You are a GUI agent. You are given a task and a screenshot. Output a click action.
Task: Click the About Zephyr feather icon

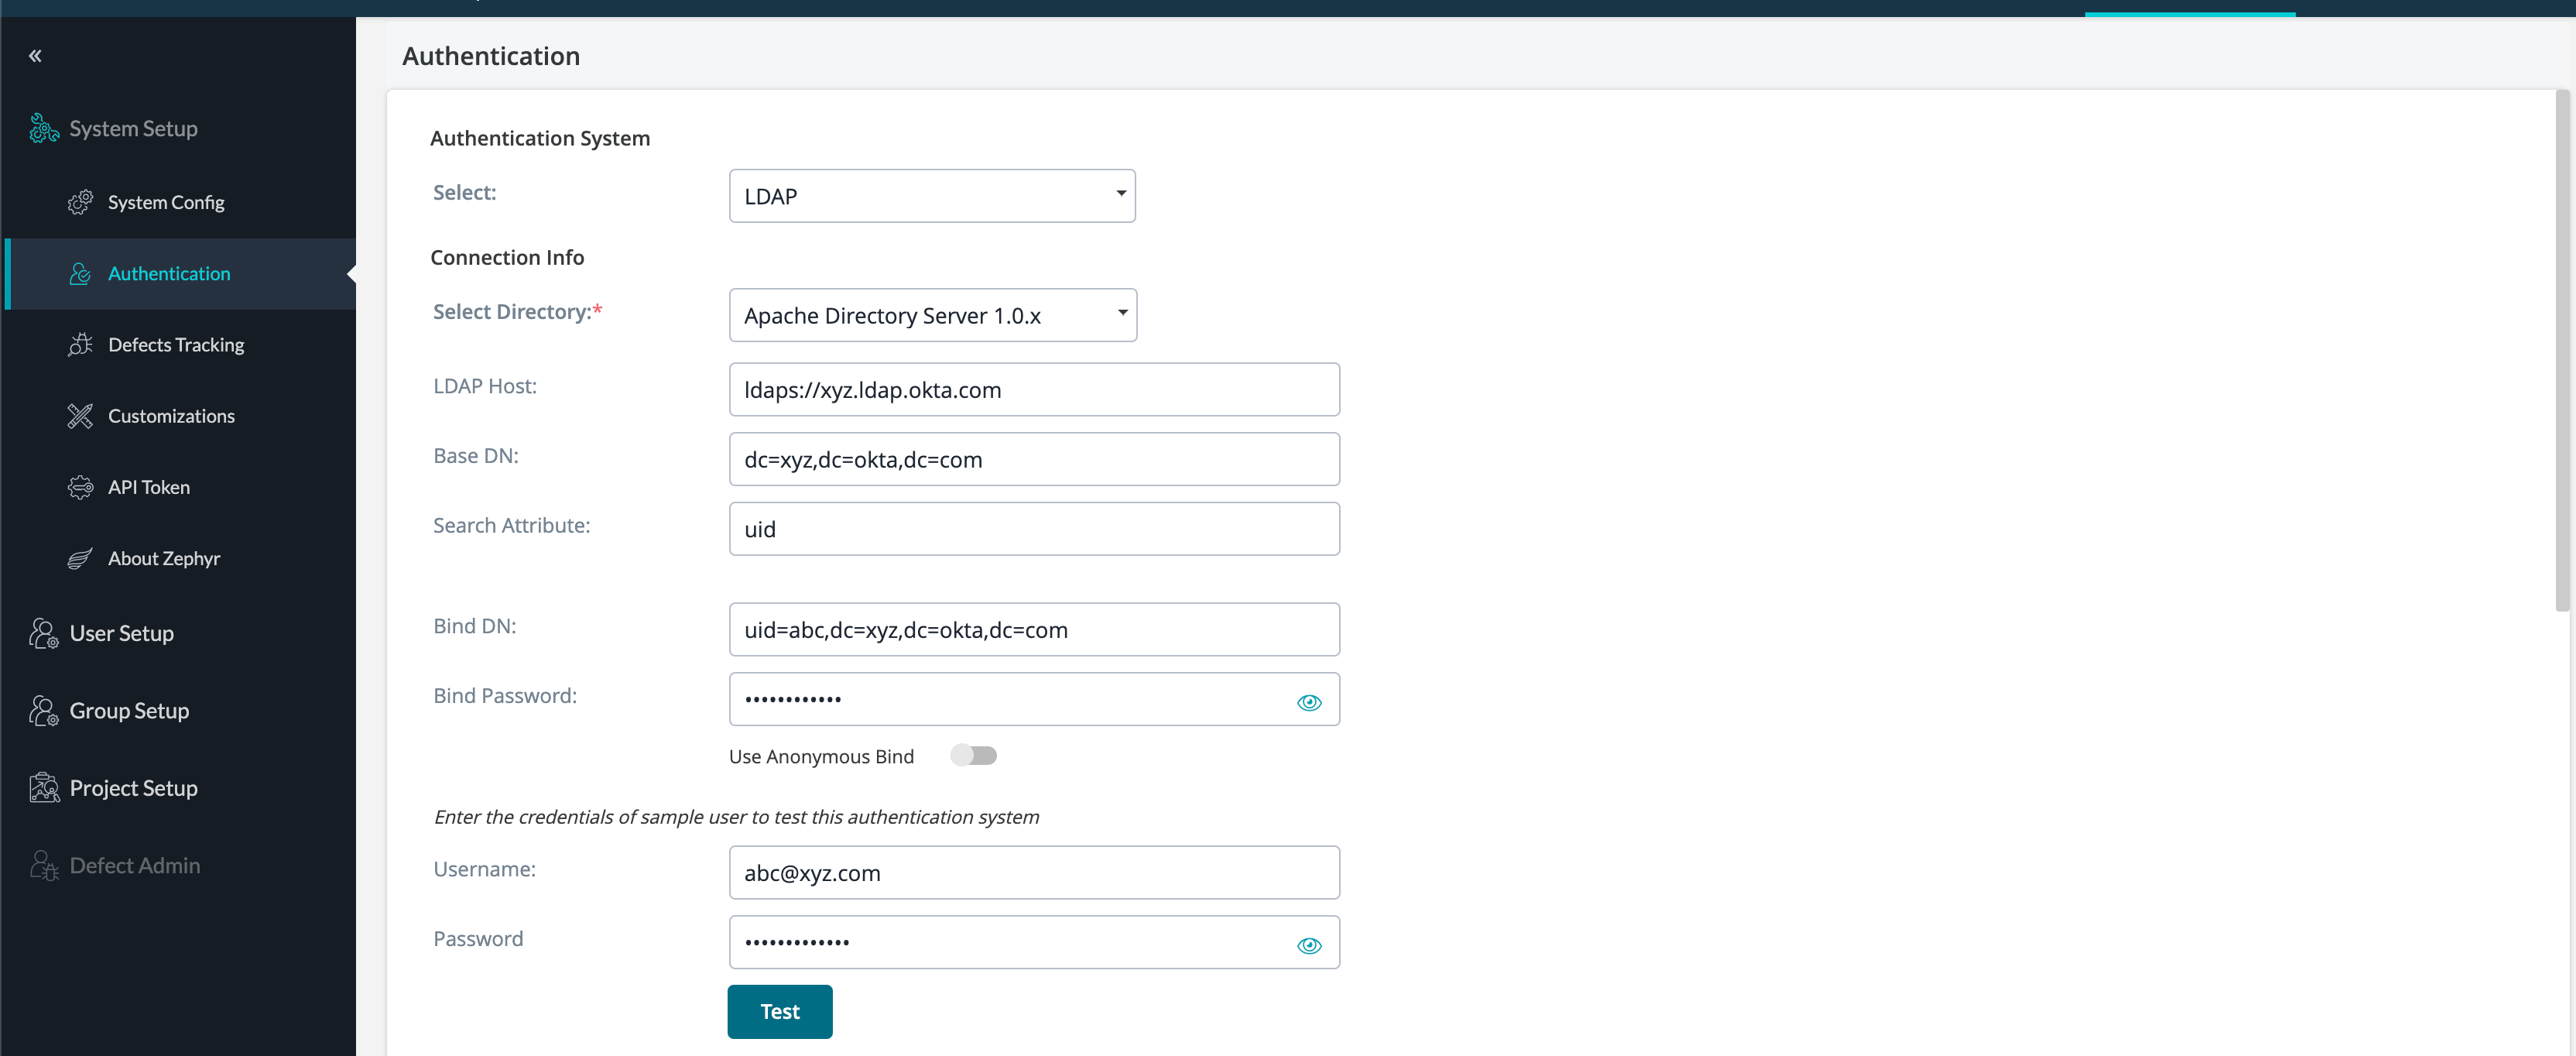[80, 558]
